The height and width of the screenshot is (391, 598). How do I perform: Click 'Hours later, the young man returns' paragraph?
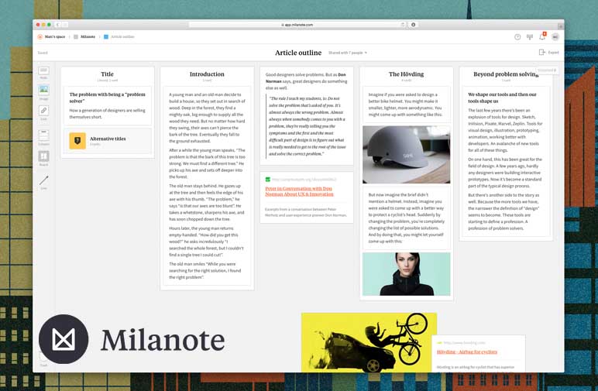click(x=206, y=242)
